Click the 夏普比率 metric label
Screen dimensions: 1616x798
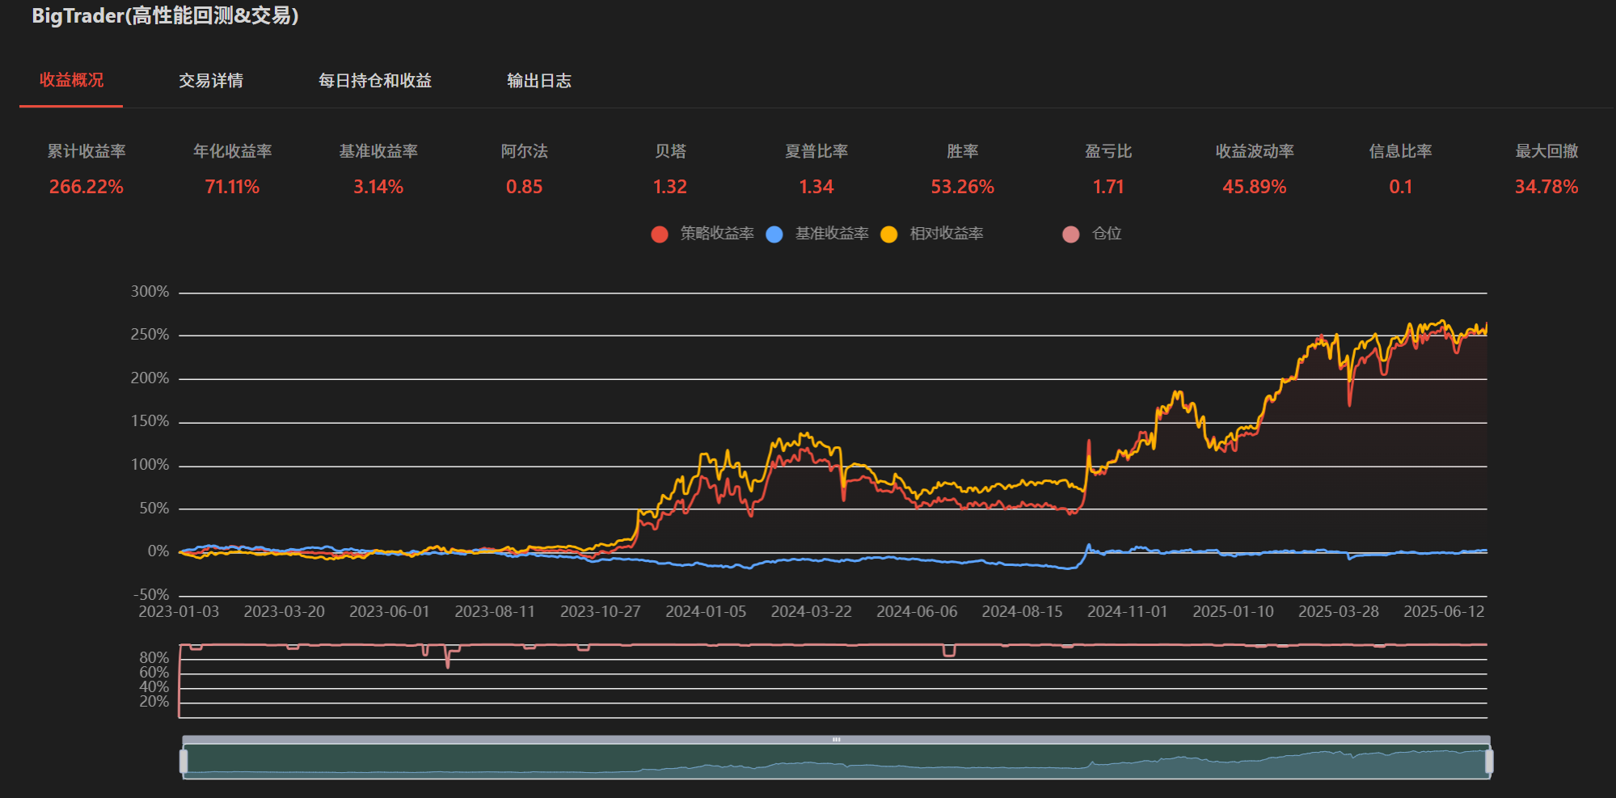pos(816,151)
